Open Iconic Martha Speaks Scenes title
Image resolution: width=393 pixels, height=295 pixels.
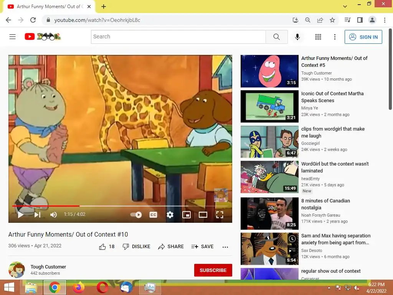332,97
